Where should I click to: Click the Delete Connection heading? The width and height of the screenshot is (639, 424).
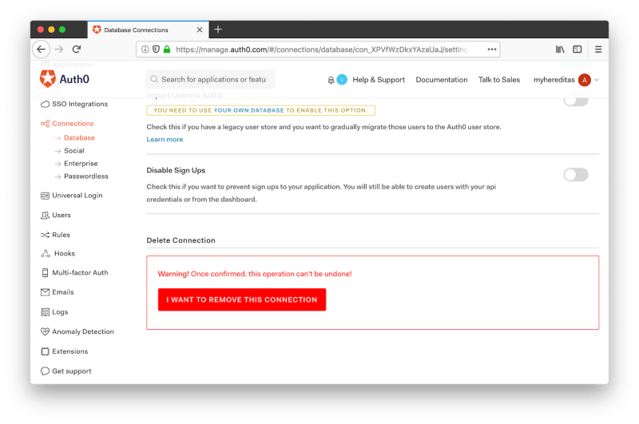point(181,240)
